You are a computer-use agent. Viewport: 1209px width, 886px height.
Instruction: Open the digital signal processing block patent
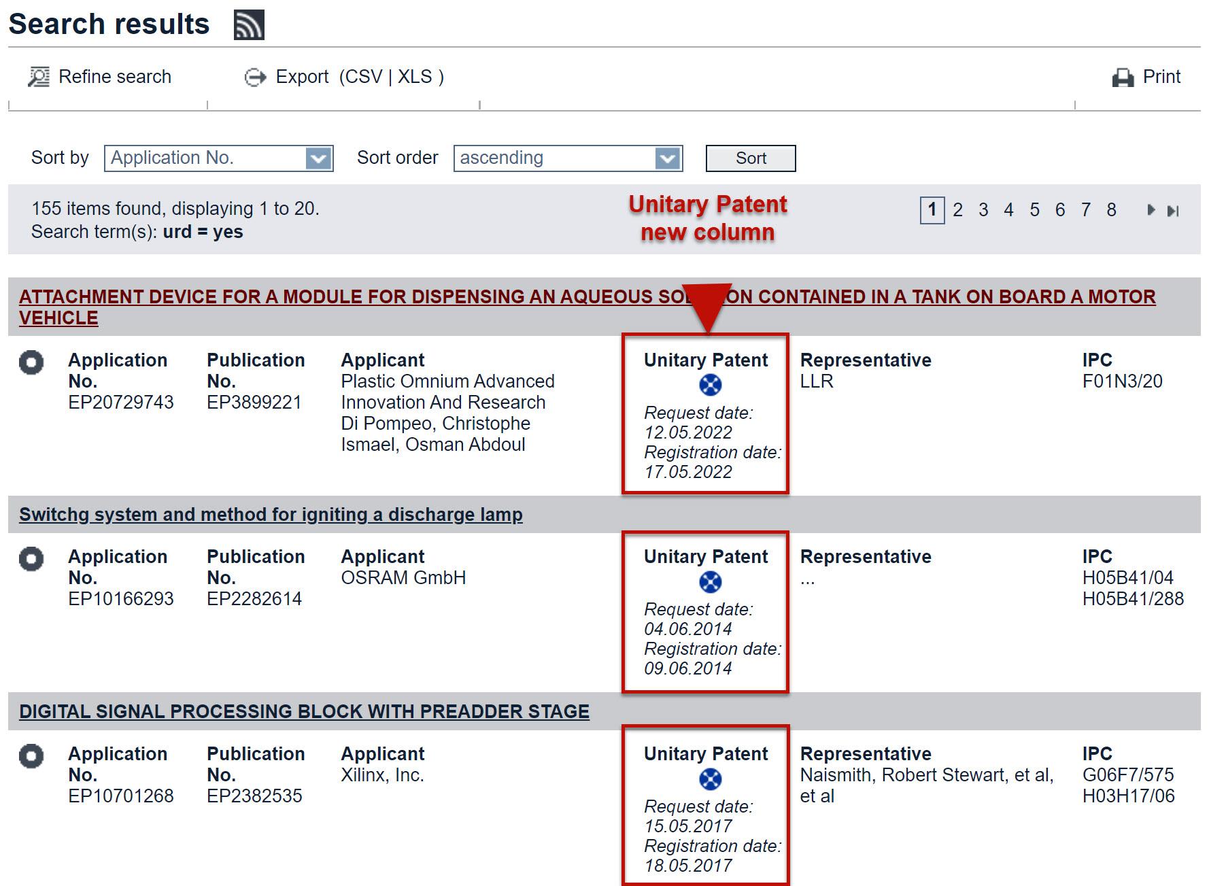click(x=304, y=711)
